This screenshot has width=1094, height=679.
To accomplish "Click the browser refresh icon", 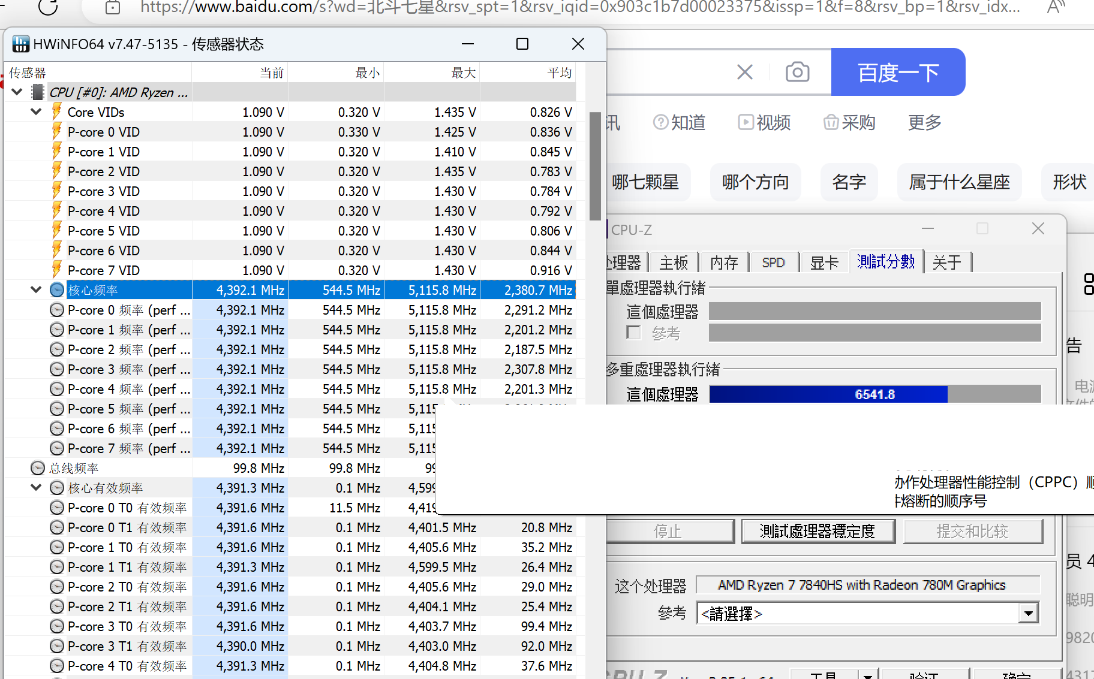I will coord(48,7).
